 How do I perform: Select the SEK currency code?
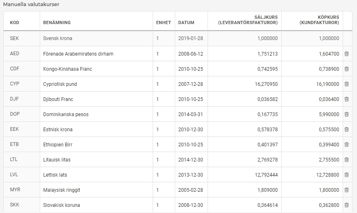point(14,38)
